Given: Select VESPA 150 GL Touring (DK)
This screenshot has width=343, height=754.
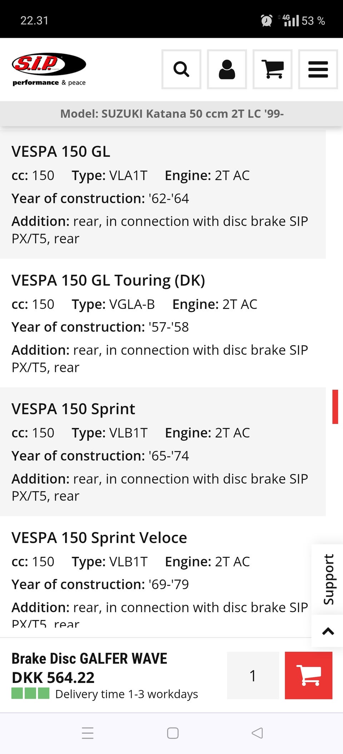Looking at the screenshot, I should pos(108,280).
